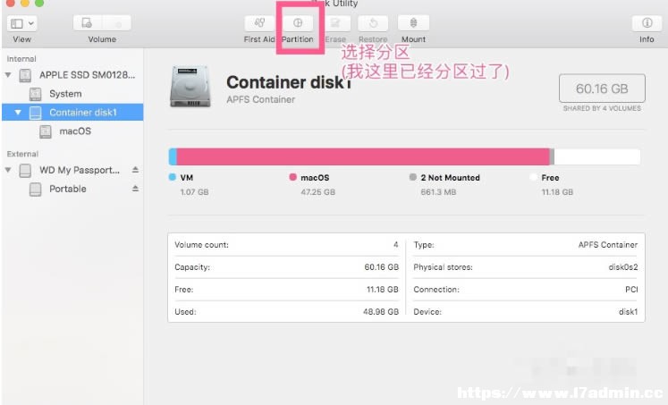Click the Portable volume disk icon

[x=36, y=189]
